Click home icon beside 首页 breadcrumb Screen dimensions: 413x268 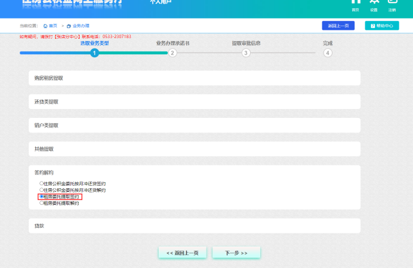(45, 26)
